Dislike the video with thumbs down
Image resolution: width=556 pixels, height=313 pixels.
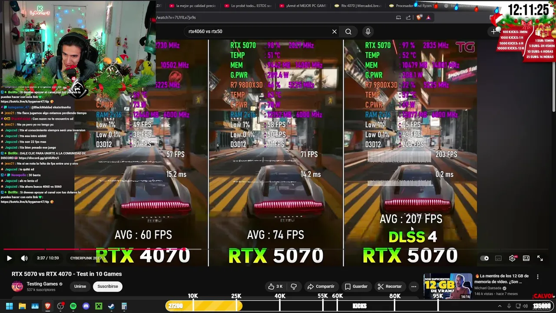click(294, 286)
